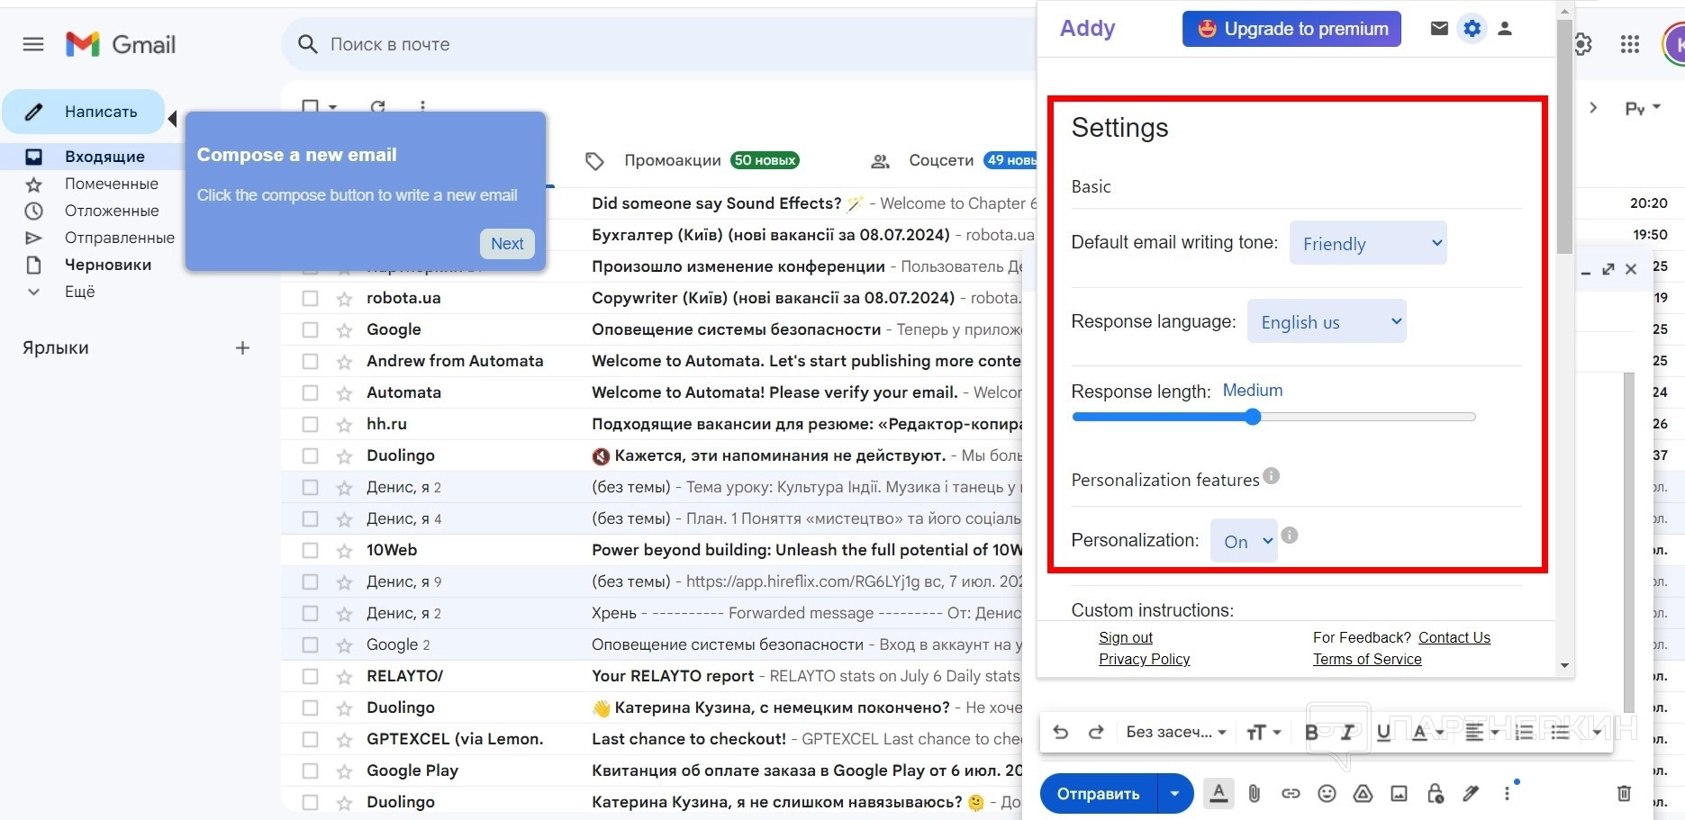The width and height of the screenshot is (1685, 820).
Task: Attach a file with the paperclip
Action: click(1255, 793)
